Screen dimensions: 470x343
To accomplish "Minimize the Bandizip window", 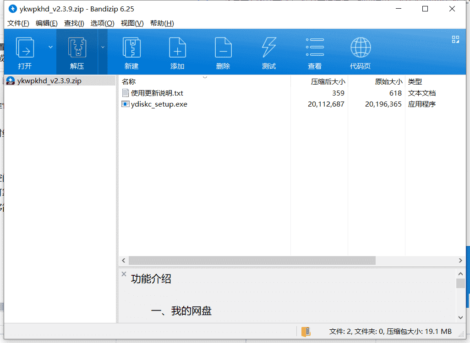I will 399,9.
